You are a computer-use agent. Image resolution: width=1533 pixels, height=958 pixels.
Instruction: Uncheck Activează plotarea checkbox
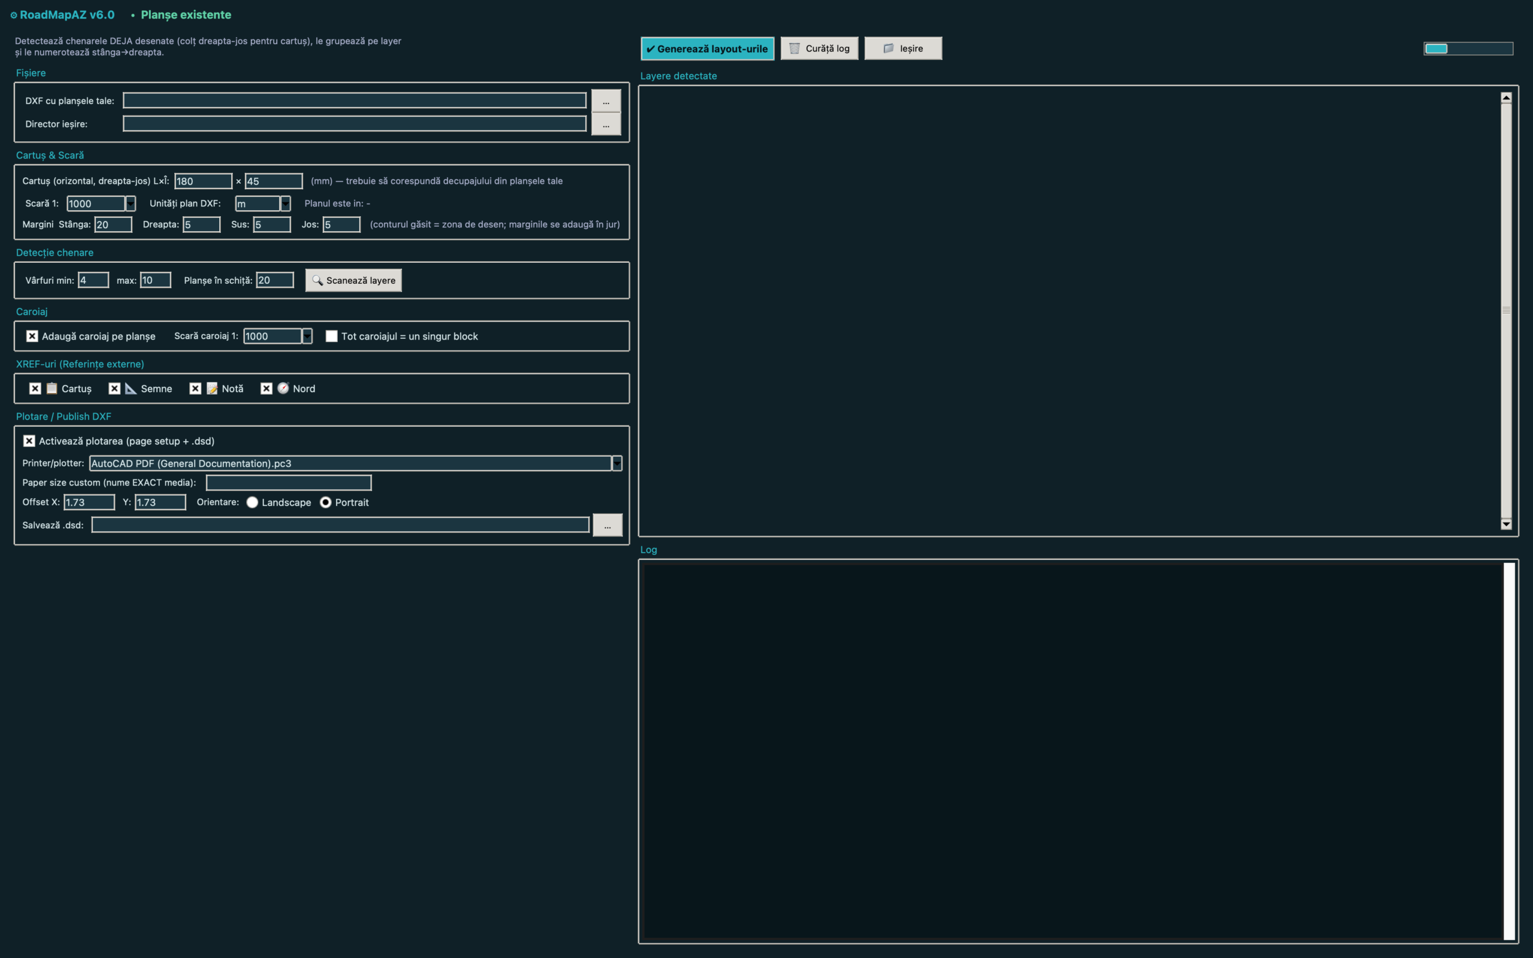click(29, 441)
